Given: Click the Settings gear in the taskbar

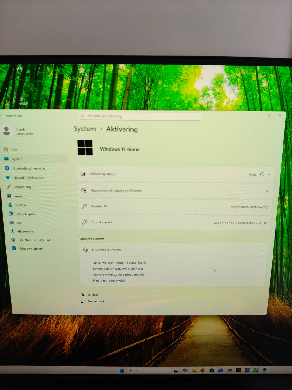Looking at the screenshot, I should pos(265,370).
